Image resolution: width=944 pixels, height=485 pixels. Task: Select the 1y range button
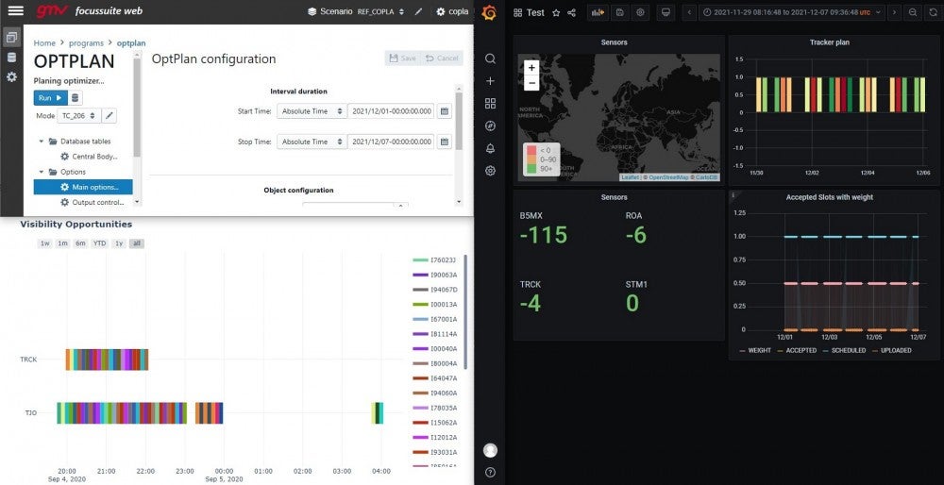pyautogui.click(x=119, y=243)
